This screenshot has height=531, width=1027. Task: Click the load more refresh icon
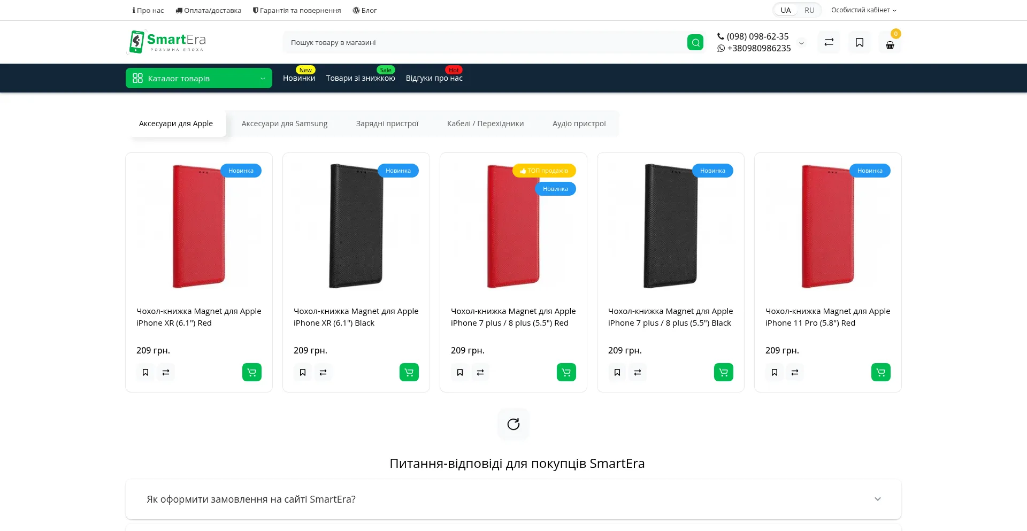click(x=513, y=424)
